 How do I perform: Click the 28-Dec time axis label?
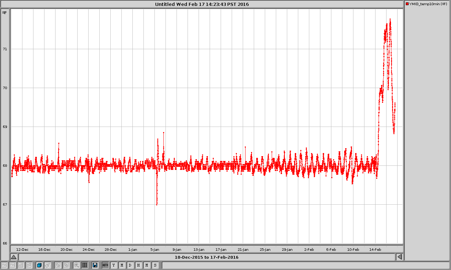coord(111,249)
